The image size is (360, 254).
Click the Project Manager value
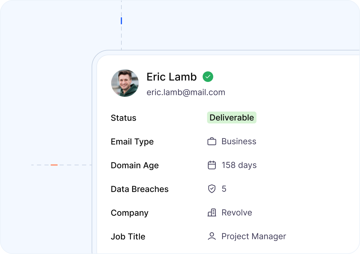[x=254, y=236]
